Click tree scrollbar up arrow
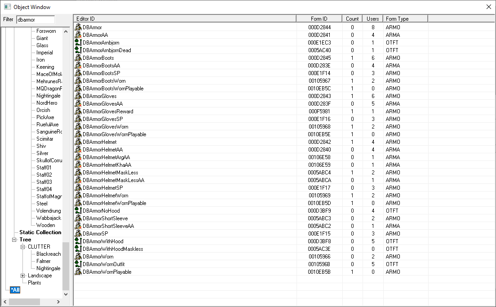The width and height of the screenshot is (496, 307). pyautogui.click(x=66, y=31)
